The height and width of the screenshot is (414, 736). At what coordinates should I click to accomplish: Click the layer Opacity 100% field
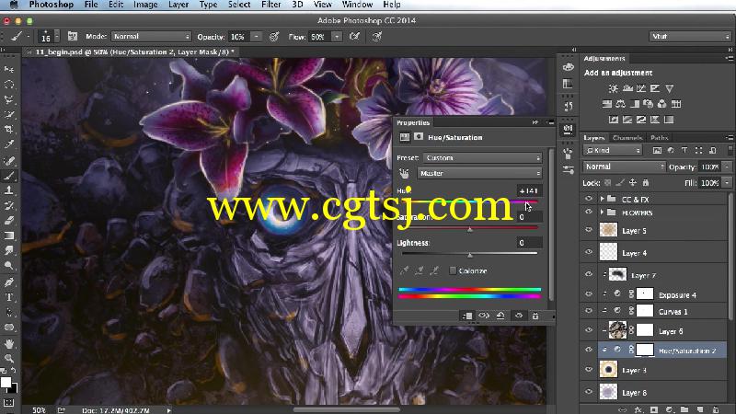tap(710, 167)
